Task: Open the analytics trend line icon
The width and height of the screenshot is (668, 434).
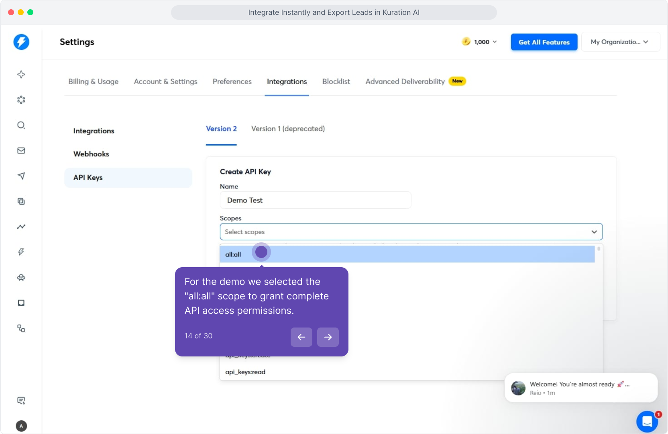Action: [21, 227]
